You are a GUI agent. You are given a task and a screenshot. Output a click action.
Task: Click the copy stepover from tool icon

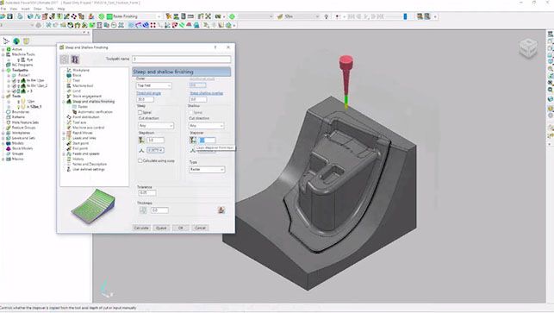click(x=193, y=140)
